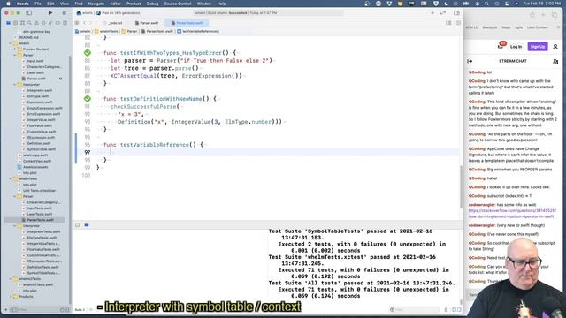The width and height of the screenshot is (566, 318).
Task: Switch to the _todo.txt tab
Action: (115, 23)
